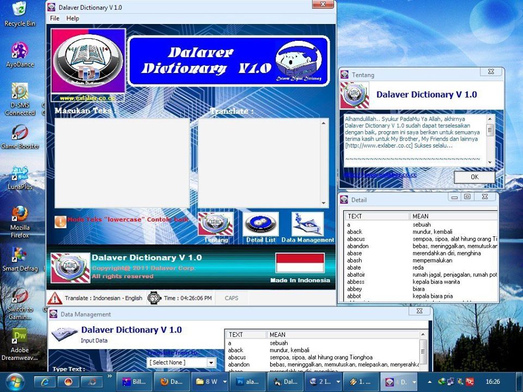This screenshot has height=392, width=523.
Task: Open the Game Booster desktop shortcut
Action: (x=20, y=132)
